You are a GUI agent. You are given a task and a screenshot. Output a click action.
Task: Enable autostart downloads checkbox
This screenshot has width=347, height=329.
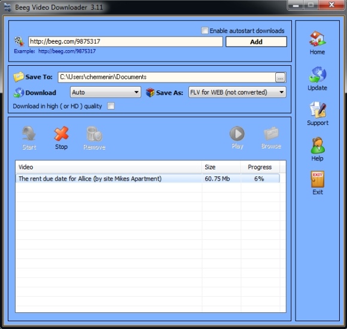tap(205, 31)
